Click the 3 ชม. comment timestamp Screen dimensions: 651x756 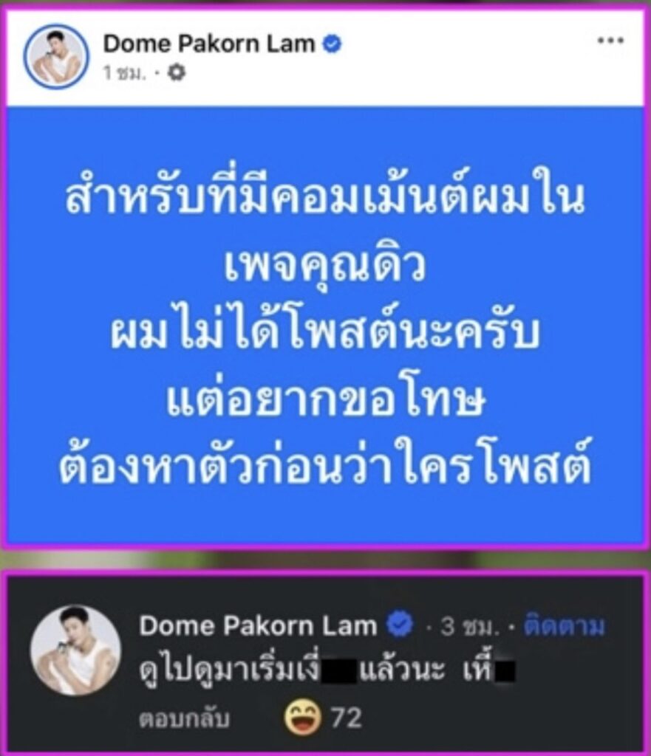click(468, 626)
